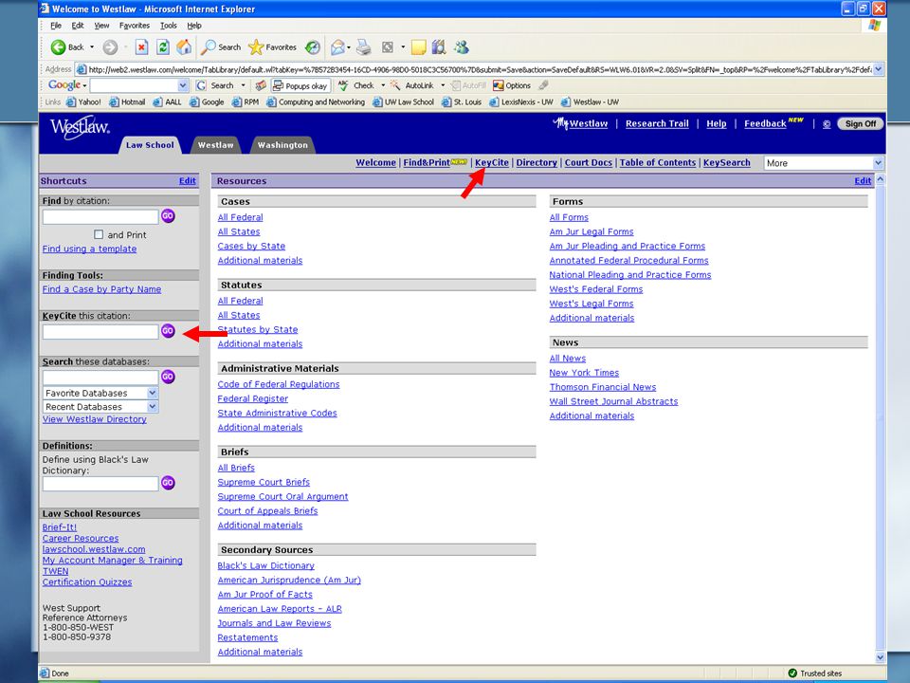This screenshot has height=683, width=910.
Task: Open Recent Databases dropdown
Action: pos(152,407)
